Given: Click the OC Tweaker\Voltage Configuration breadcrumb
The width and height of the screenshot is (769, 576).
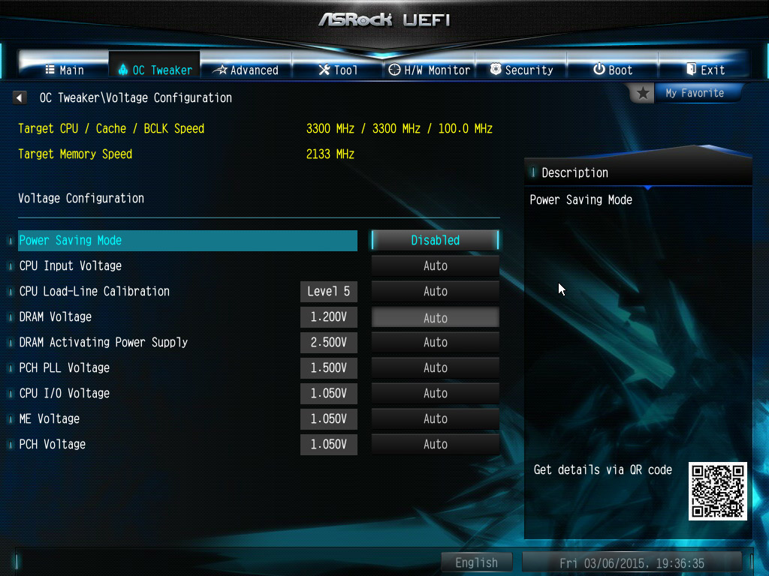Looking at the screenshot, I should coord(135,98).
